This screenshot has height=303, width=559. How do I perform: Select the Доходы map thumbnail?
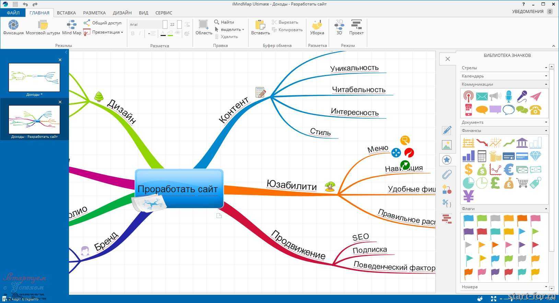coord(34,77)
